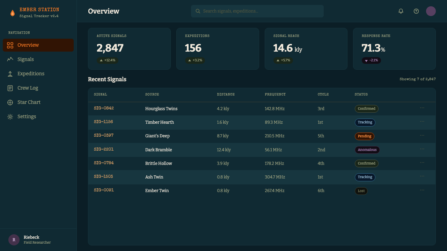Open the Signals navigation item

38,59
